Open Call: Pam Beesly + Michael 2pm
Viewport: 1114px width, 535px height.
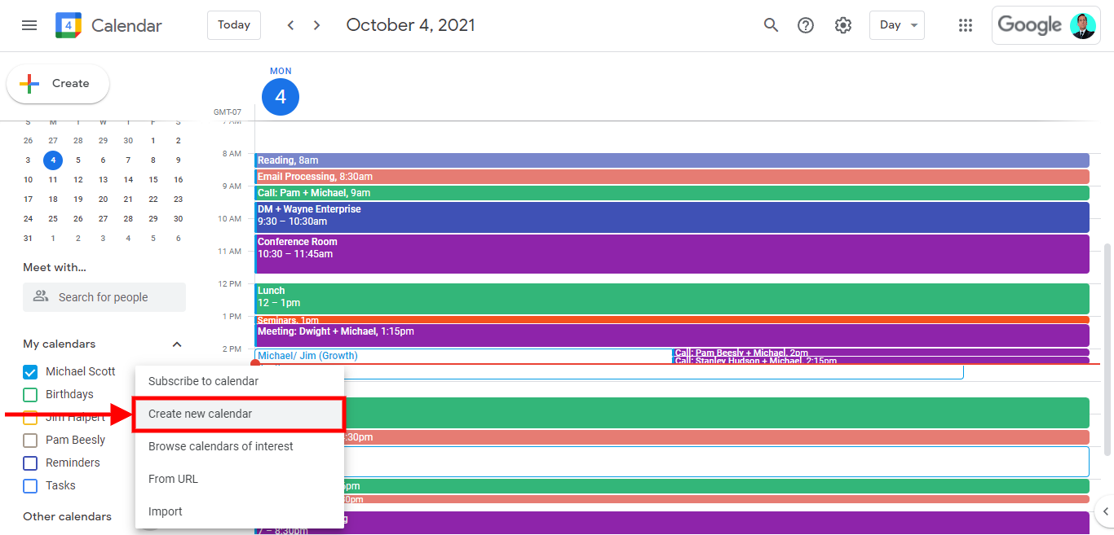click(881, 353)
